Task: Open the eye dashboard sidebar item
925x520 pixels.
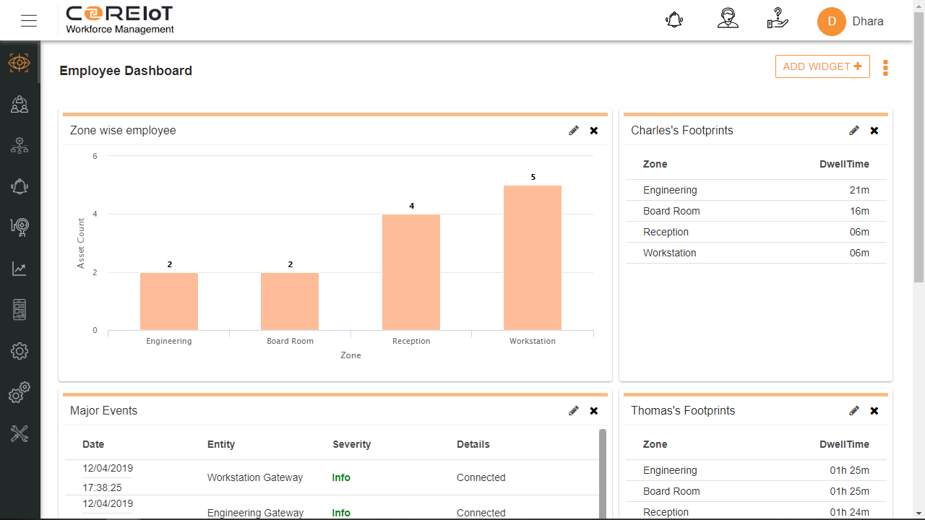Action: pos(20,63)
